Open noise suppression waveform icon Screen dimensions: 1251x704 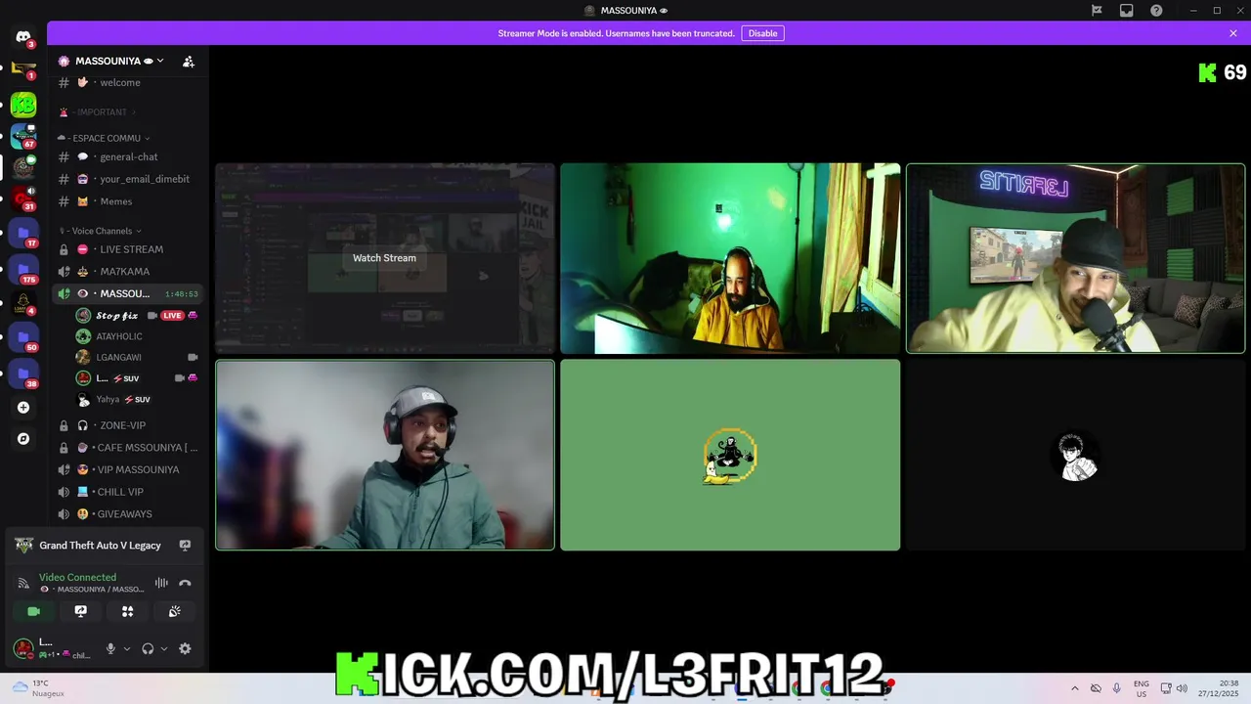[x=161, y=583]
